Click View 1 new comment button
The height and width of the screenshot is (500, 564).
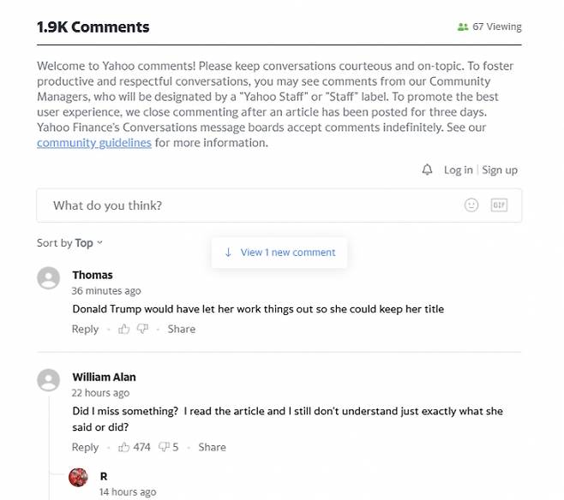279,253
